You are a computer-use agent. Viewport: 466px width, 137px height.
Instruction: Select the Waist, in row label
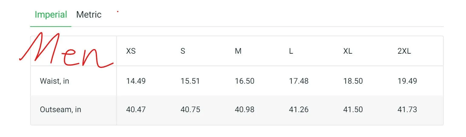pyautogui.click(x=55, y=81)
